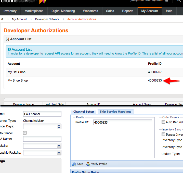
Task: Increase the Cancel Days value
Action: click(x=59, y=125)
